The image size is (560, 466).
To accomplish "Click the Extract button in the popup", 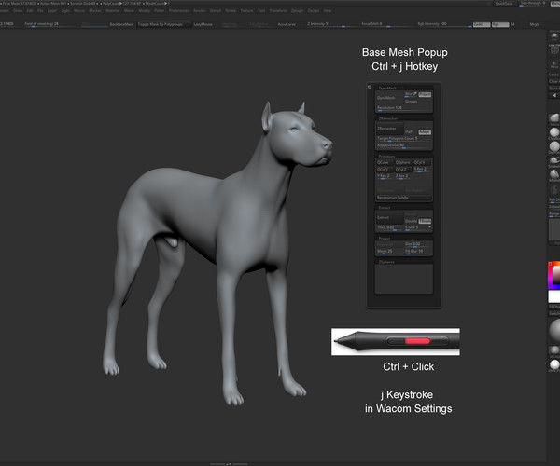I will 389,217.
